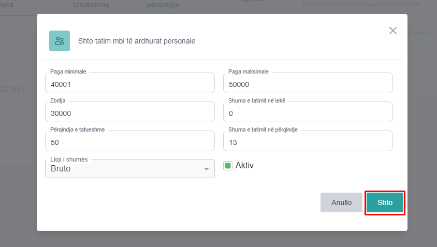Click the dialog title Shto tatim text
The height and width of the screenshot is (247, 437).
coord(137,40)
